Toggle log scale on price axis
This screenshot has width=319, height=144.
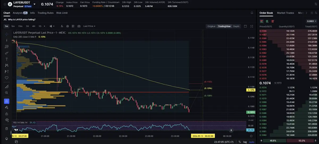[245, 142]
